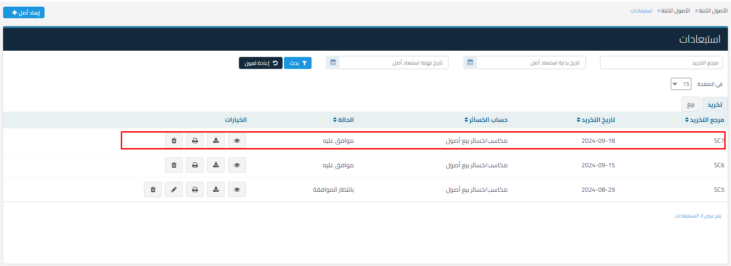Open calendar icon for disposal start date

[x=470, y=63]
